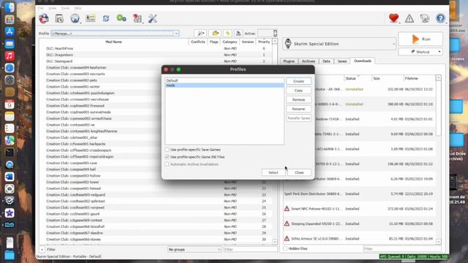Click the Run button

click(x=420, y=39)
